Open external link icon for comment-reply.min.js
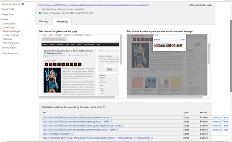This screenshot has height=142, width=232. (117, 130)
